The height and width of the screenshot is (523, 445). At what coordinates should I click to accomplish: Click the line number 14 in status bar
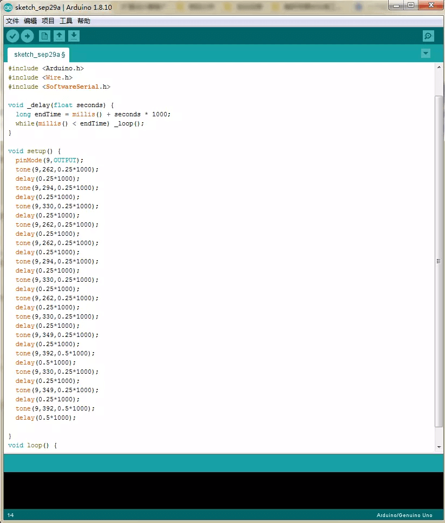[x=11, y=515]
